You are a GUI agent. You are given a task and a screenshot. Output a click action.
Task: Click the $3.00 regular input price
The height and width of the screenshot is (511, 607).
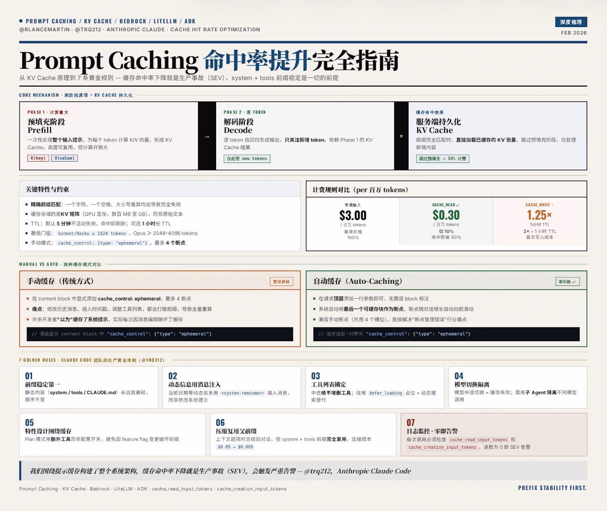(353, 215)
